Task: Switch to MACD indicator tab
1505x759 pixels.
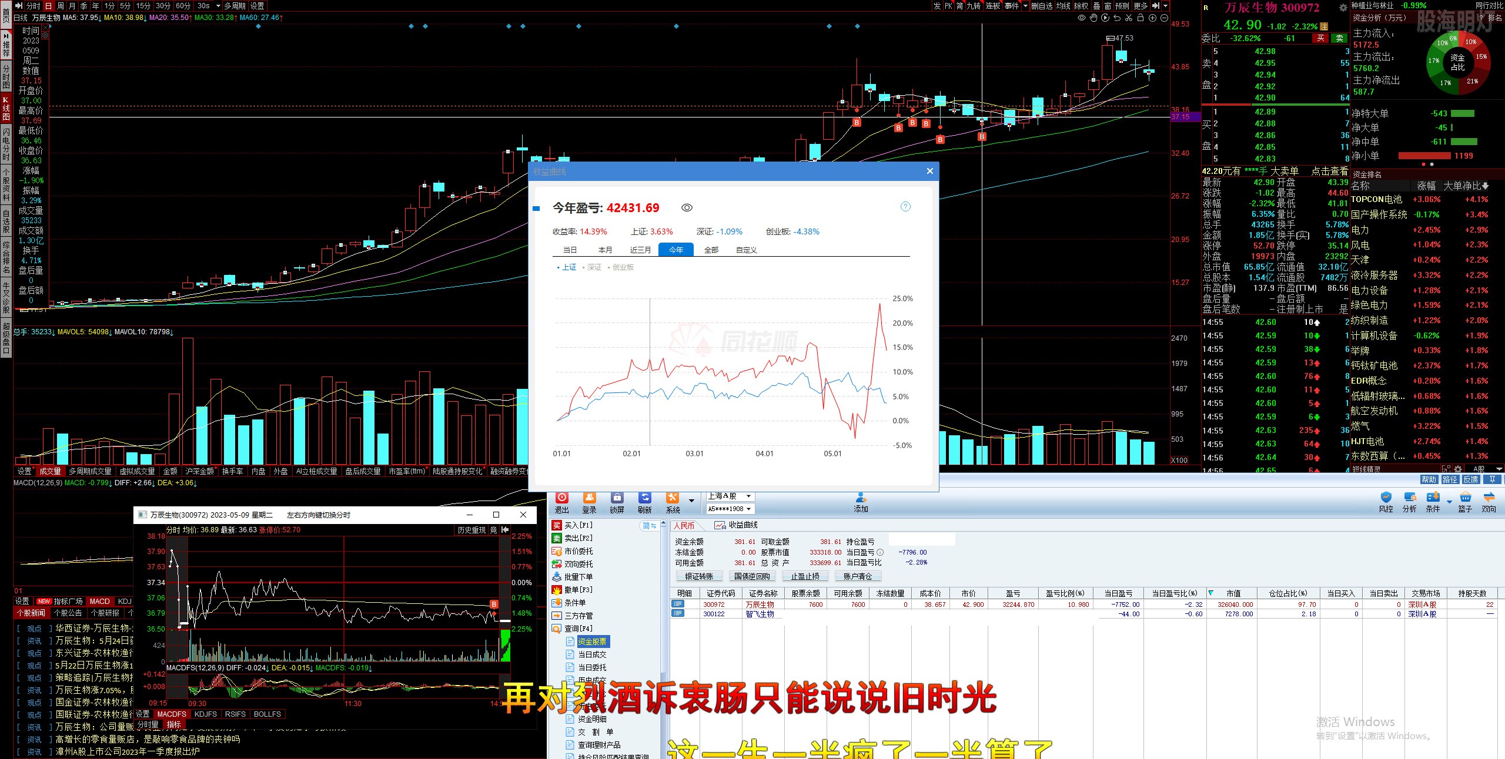Action: point(99,601)
